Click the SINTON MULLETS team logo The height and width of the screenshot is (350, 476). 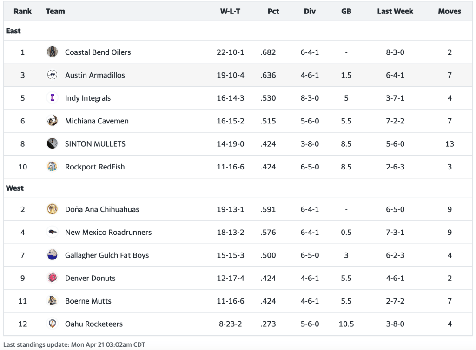click(x=52, y=144)
